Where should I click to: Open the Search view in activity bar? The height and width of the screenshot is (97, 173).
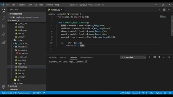pos(4,18)
